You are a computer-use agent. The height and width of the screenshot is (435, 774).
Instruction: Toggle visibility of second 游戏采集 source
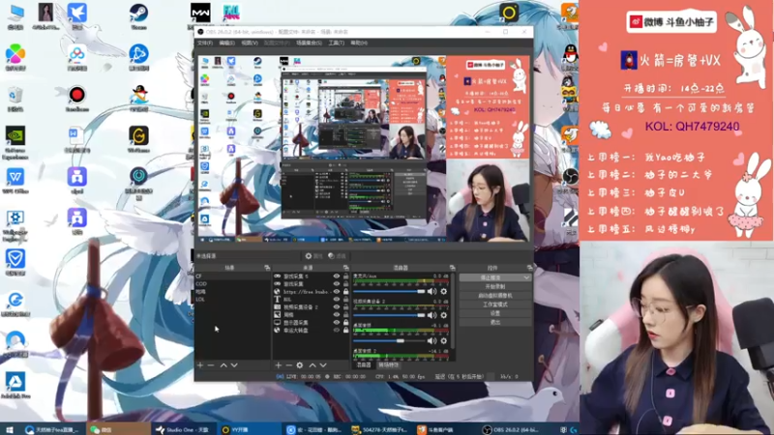tap(337, 284)
